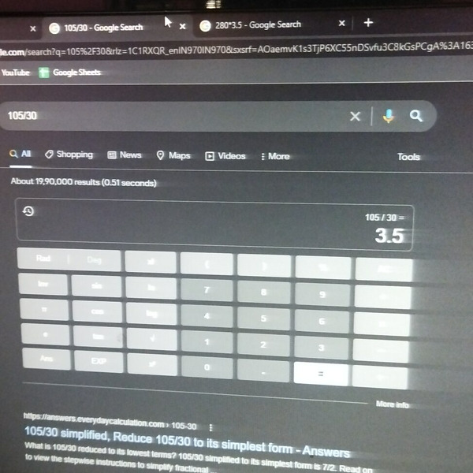Image resolution: width=473 pixels, height=473 pixels.
Task: Tap the EXP key on calculator
Action: 99,361
